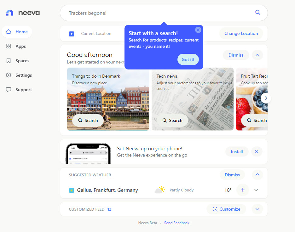This screenshot has width=295, height=232.
Task: Search the Tech news card
Action: 172,120
